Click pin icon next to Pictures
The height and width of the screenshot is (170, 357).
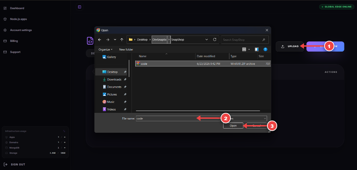tap(125, 94)
